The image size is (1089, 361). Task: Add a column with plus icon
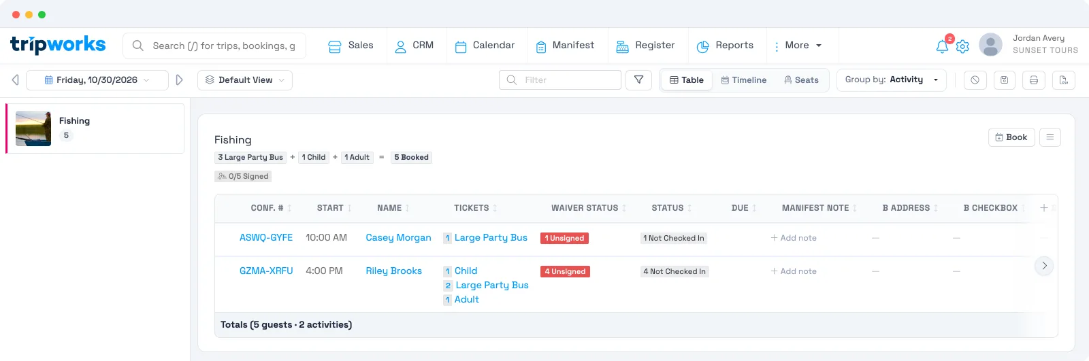(1044, 208)
